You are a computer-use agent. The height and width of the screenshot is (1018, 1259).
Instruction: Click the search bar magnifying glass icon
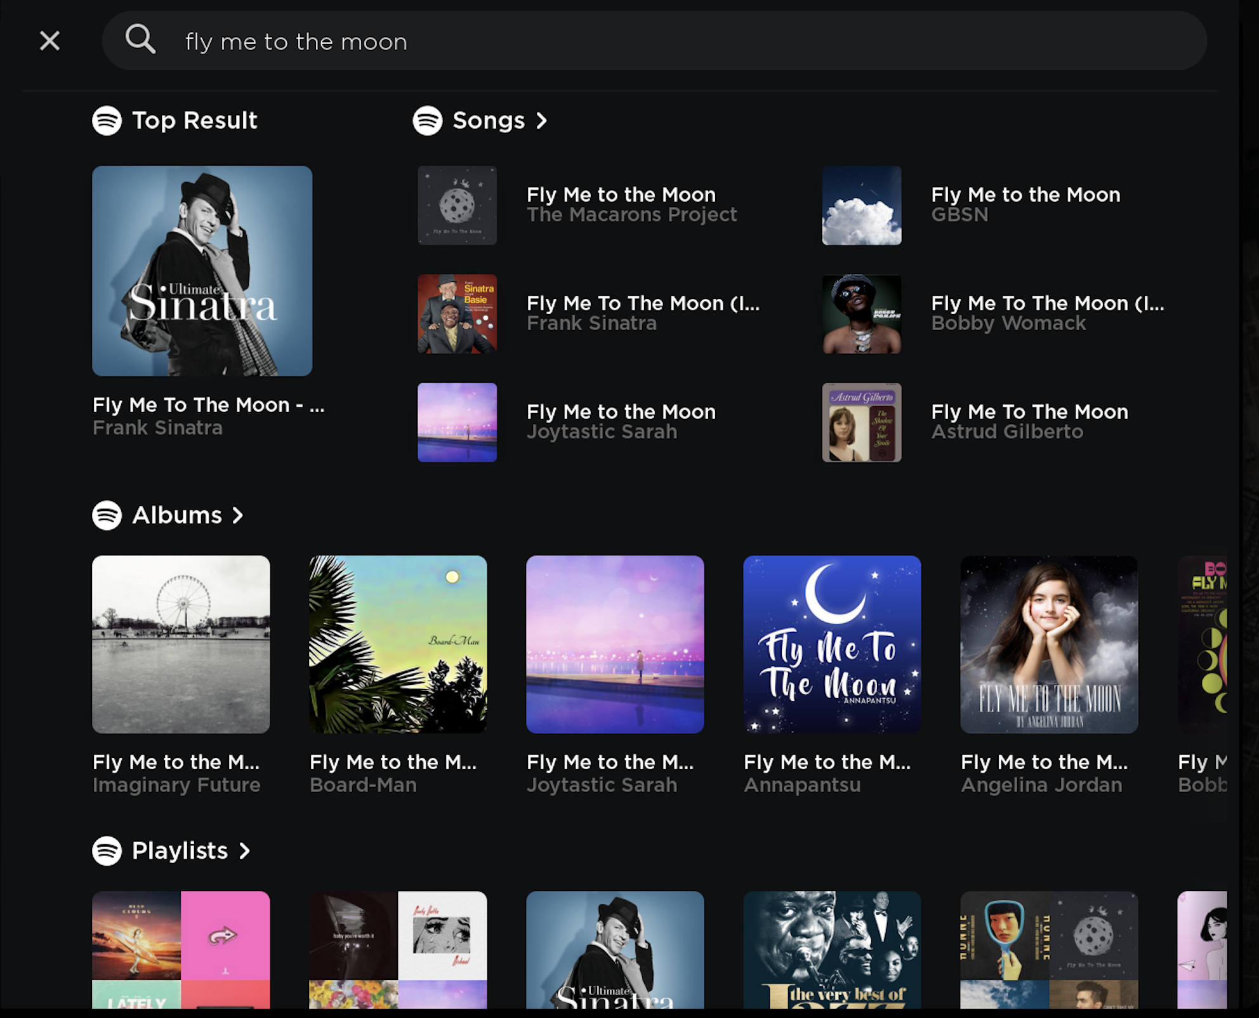[140, 41]
